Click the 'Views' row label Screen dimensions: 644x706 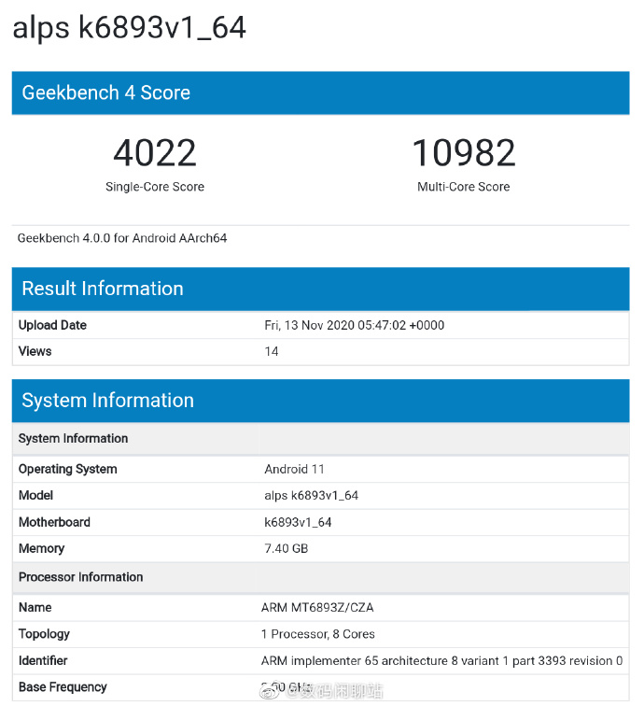pos(35,351)
